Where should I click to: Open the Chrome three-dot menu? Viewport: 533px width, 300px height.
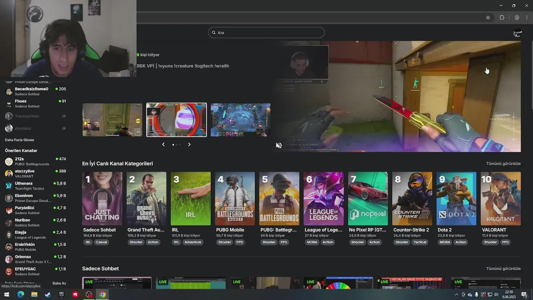point(527,17)
